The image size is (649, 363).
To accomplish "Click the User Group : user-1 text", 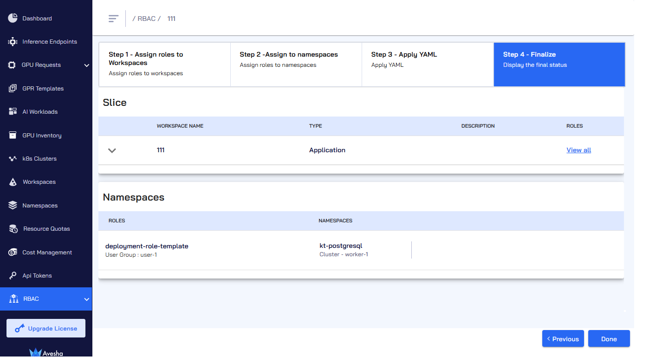I will pos(131,255).
